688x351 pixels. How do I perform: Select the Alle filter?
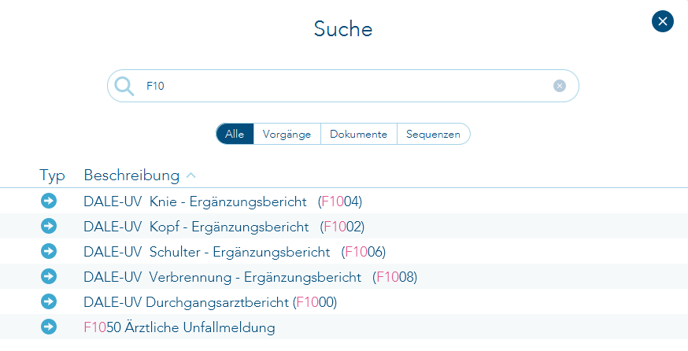tap(235, 134)
